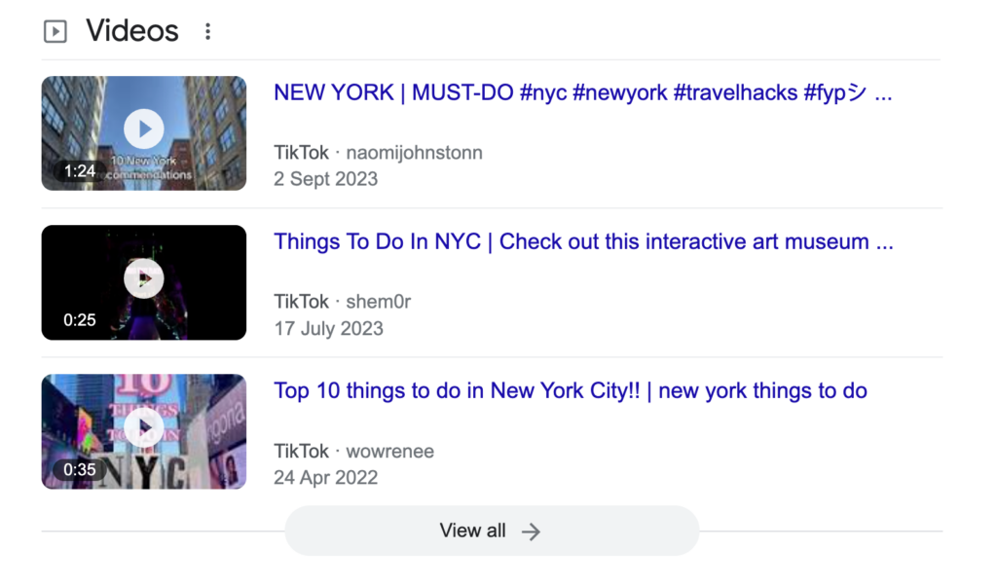The image size is (997, 586).
Task: Open the 10 New York recommendations thumbnail
Action: click(144, 133)
